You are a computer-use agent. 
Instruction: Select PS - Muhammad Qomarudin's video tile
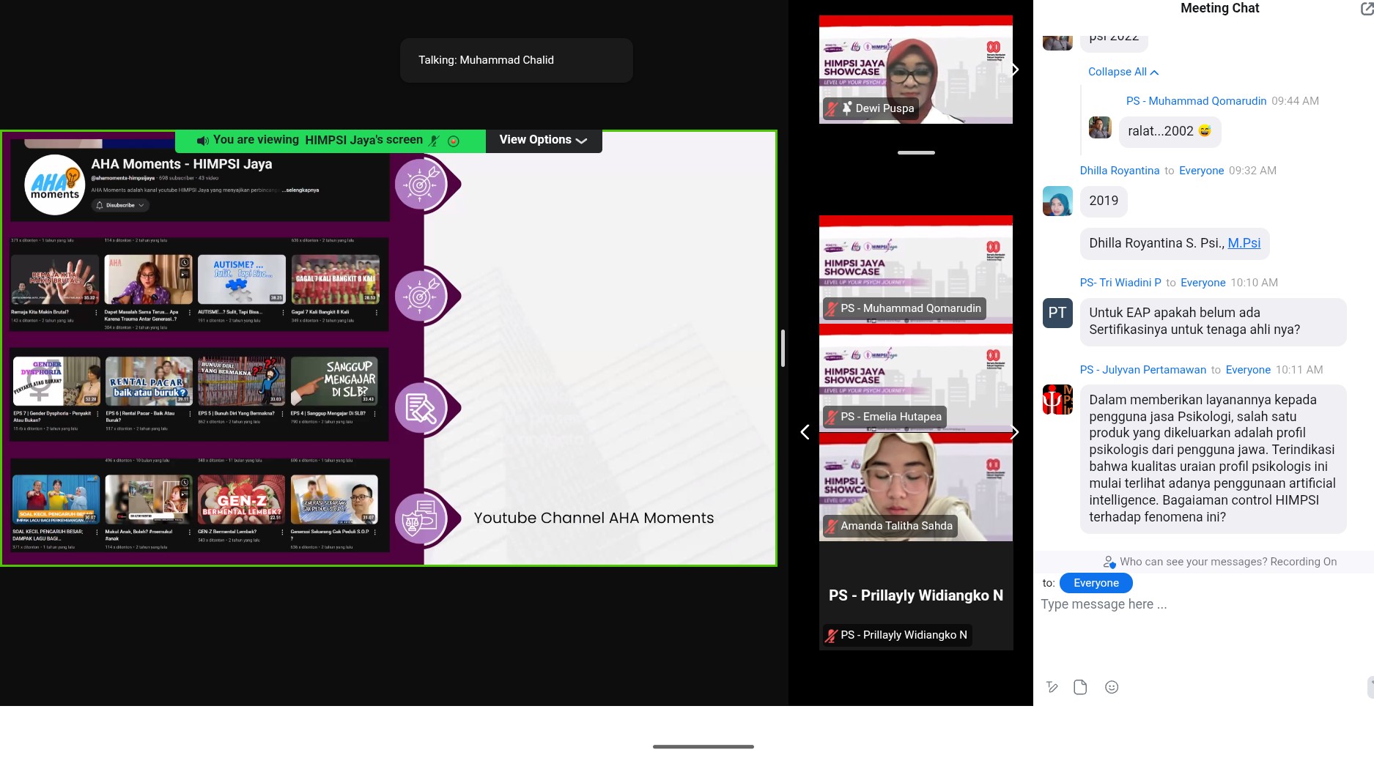point(916,270)
